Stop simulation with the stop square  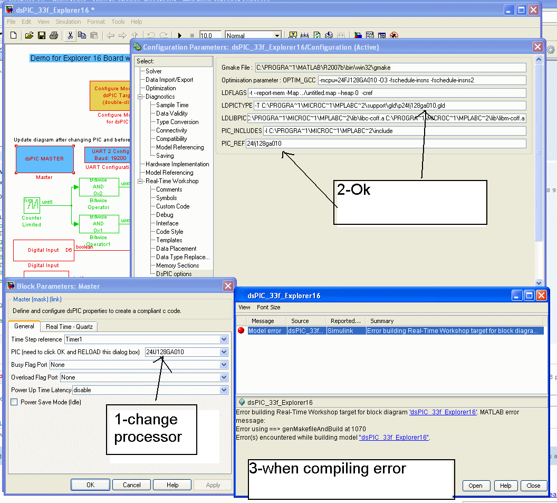192,35
